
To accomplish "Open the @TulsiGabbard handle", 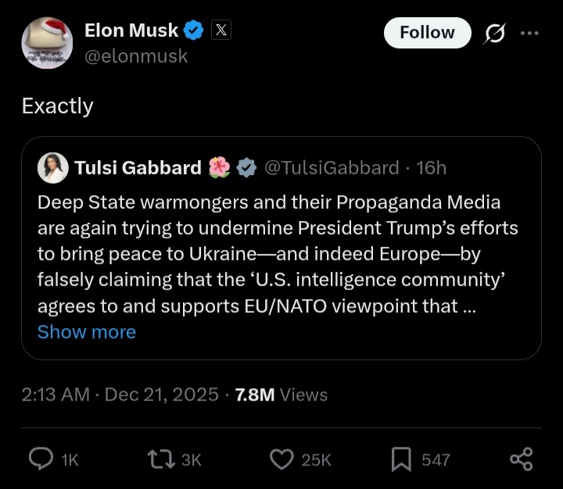I will [332, 167].
